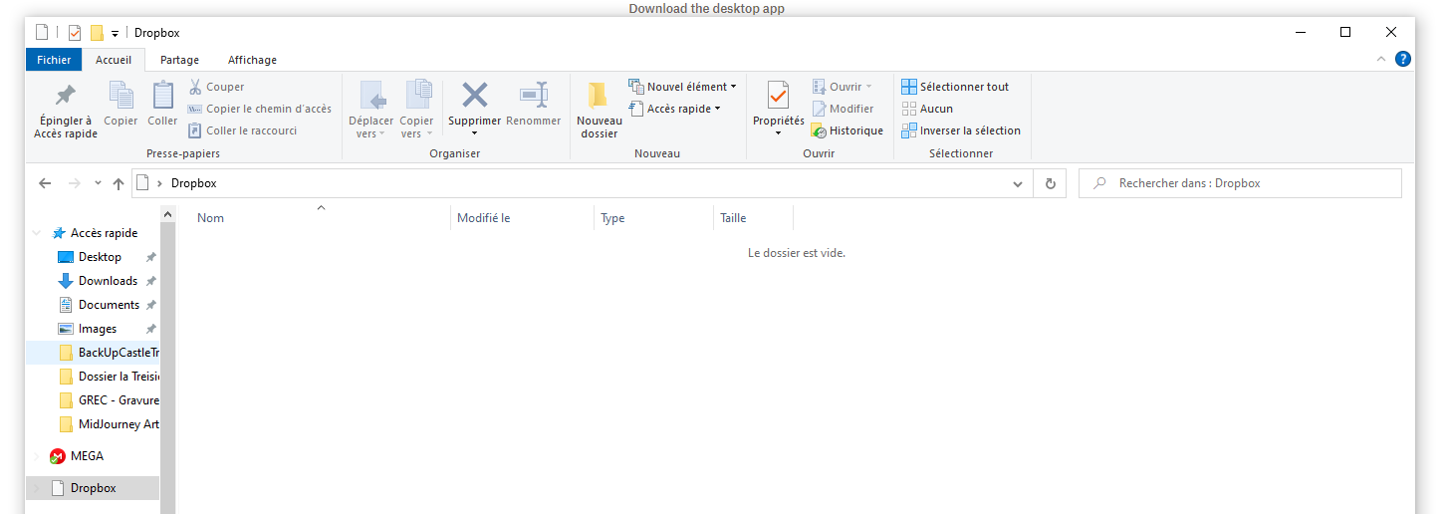Image resolution: width=1451 pixels, height=514 pixels.
Task: Open Customize Quick Access Toolbar arrow
Action: coord(116,34)
